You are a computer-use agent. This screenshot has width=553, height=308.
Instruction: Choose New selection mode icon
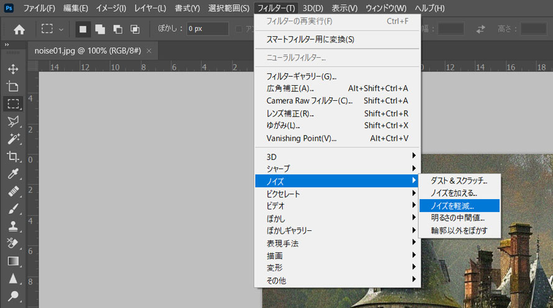pyautogui.click(x=83, y=29)
